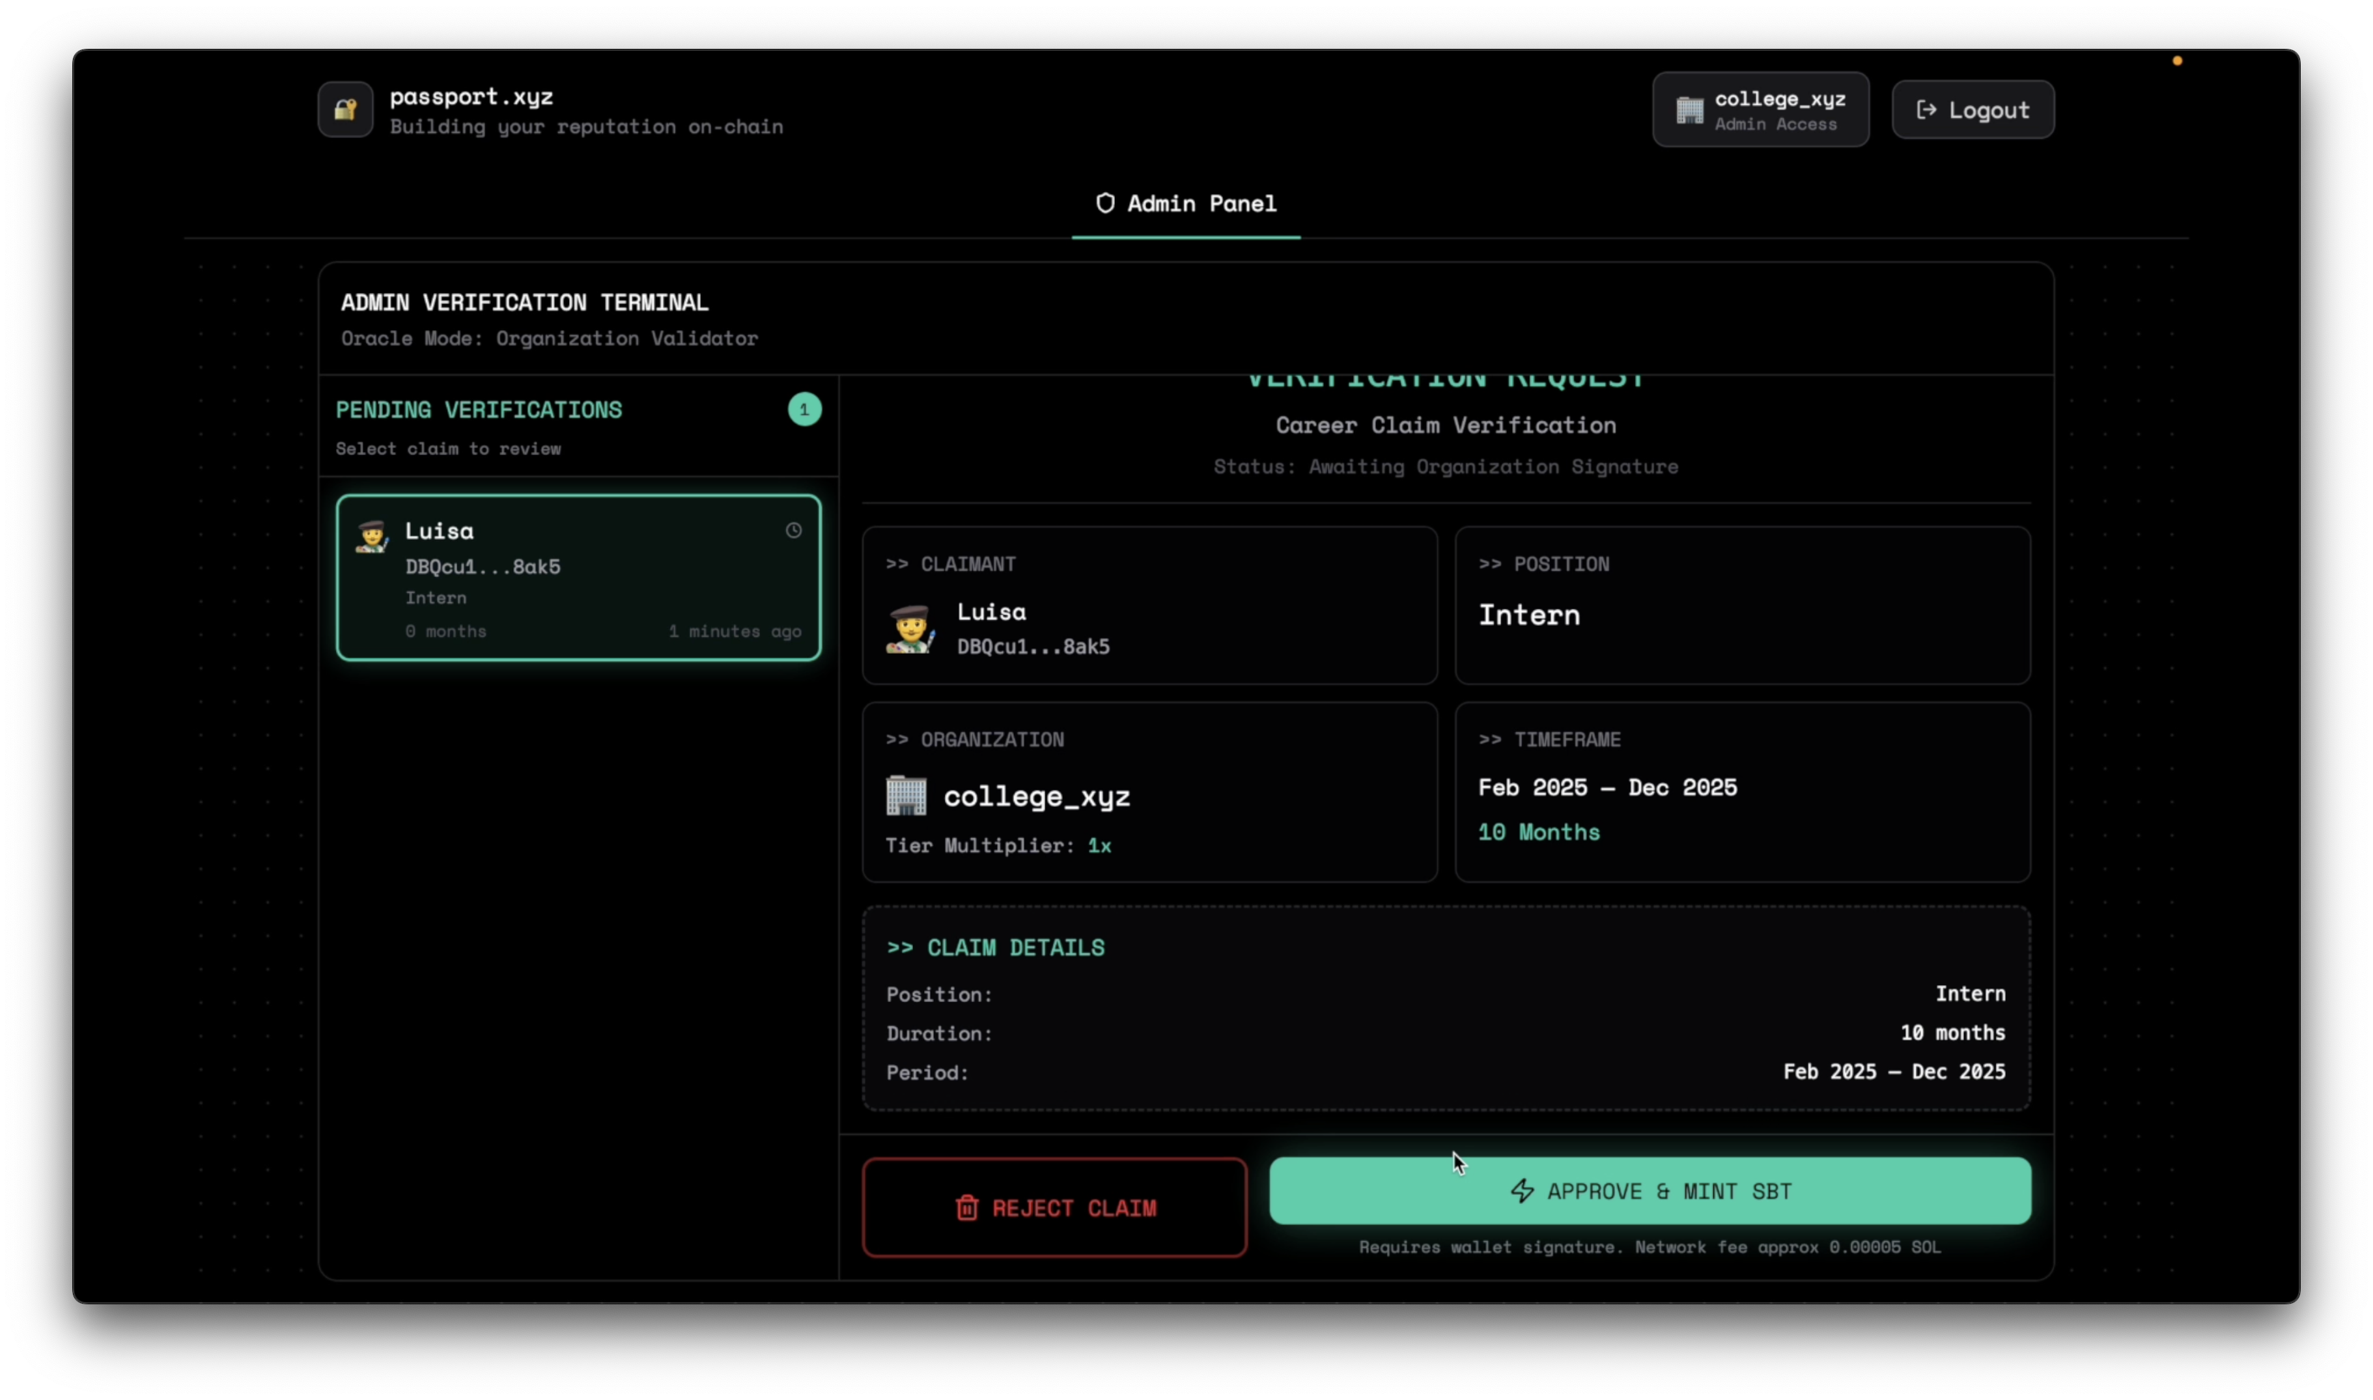The width and height of the screenshot is (2373, 1400).
Task: Click the lightning bolt icon on Approve button
Action: tap(1521, 1190)
